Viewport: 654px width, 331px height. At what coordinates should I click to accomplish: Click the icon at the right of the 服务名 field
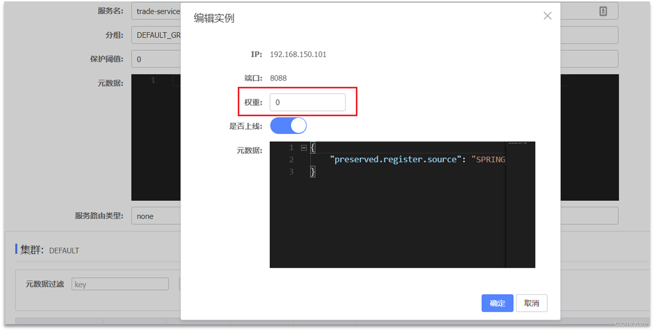pos(603,11)
